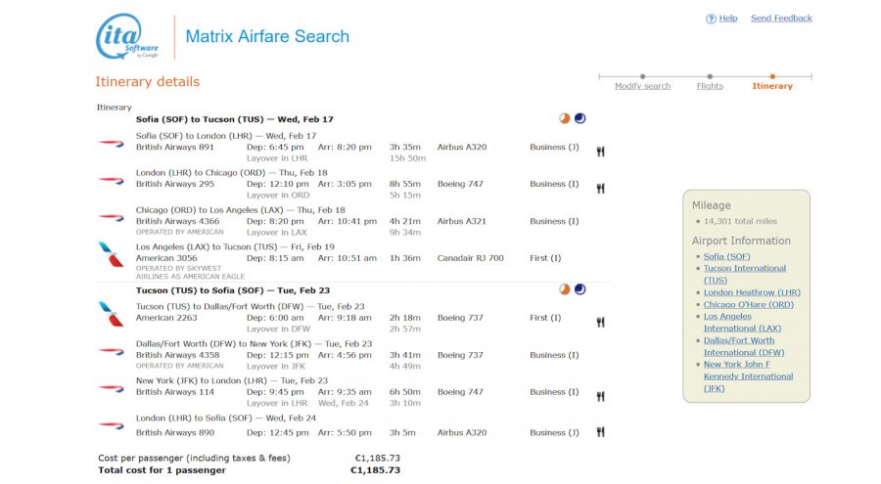Click blue overnight icon on Tucson to Sofia header
Screen dimensions: 881x484
(x=580, y=289)
